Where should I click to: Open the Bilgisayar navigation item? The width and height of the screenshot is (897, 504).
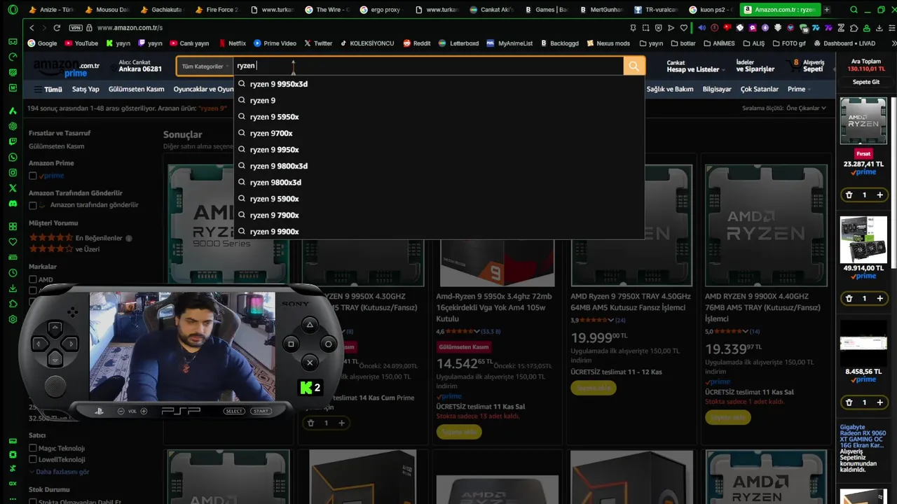click(717, 89)
